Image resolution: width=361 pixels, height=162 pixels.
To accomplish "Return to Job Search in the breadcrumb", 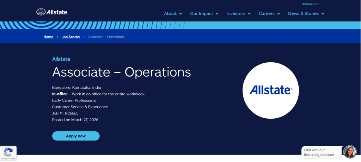I will tap(71, 37).
